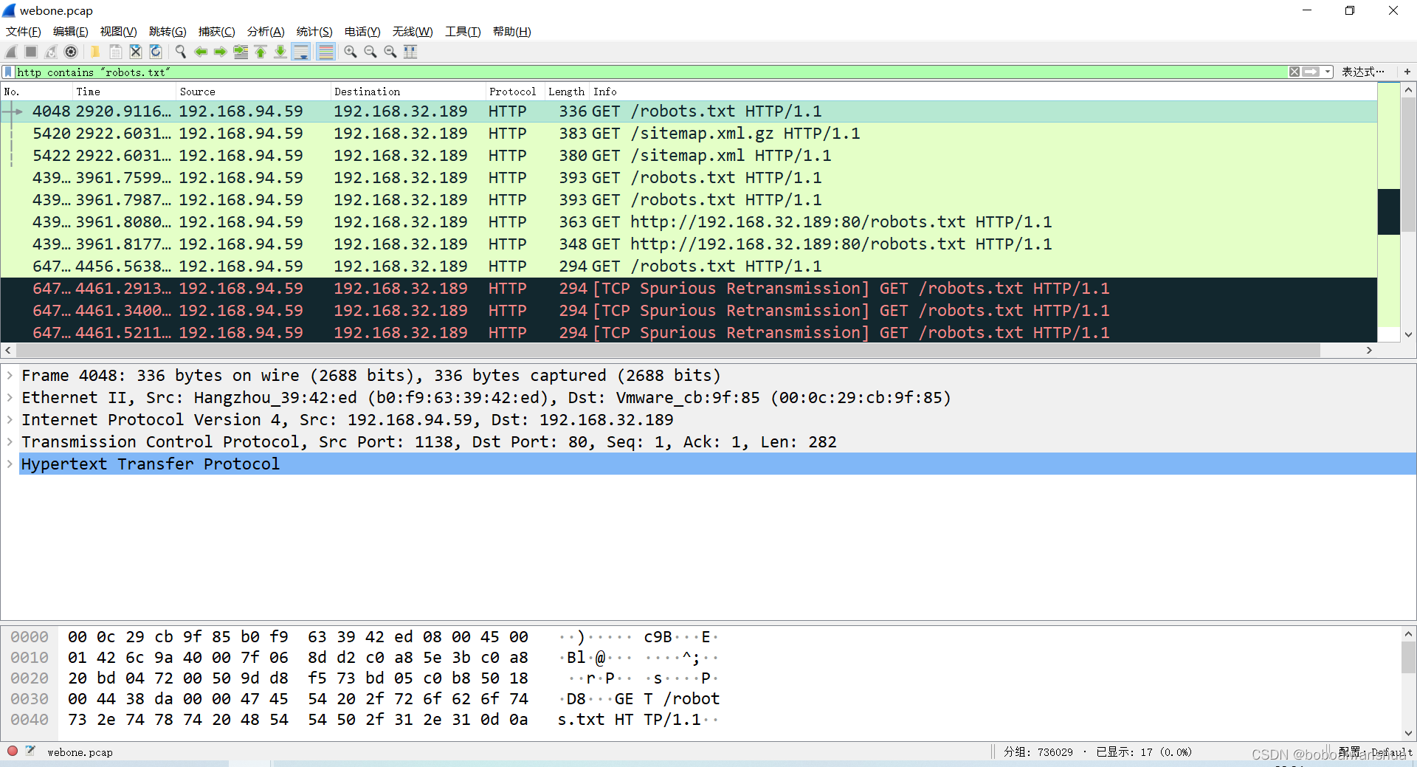
Task: Reset zoom to normal size icon
Action: 390,52
